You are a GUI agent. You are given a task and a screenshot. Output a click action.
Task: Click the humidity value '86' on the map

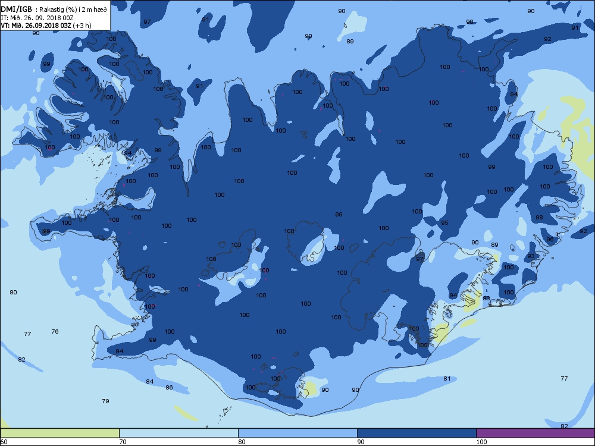coord(169,388)
